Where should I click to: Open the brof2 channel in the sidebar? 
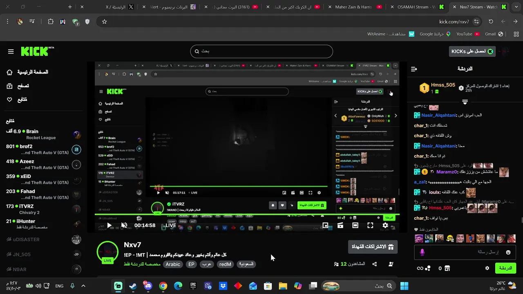pyautogui.click(x=43, y=149)
